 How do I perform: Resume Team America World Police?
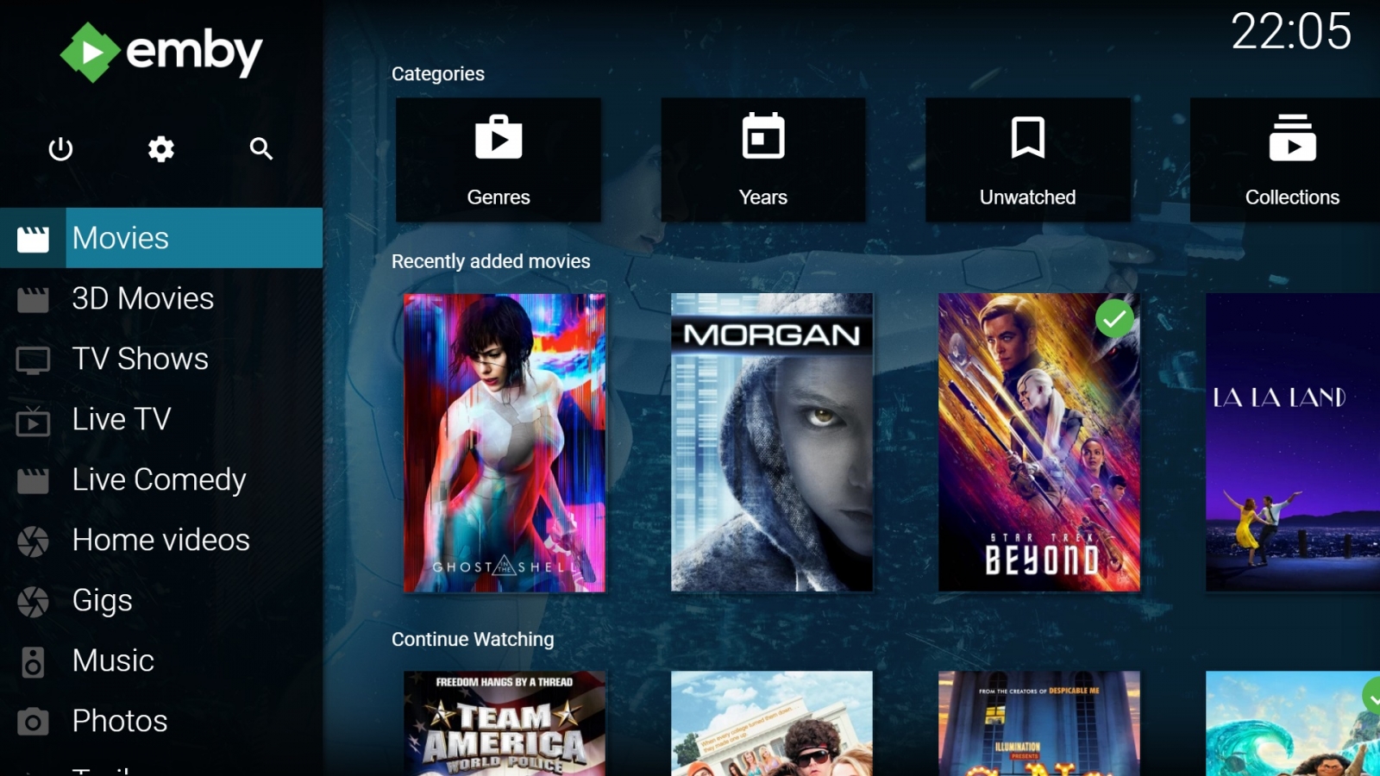505,723
